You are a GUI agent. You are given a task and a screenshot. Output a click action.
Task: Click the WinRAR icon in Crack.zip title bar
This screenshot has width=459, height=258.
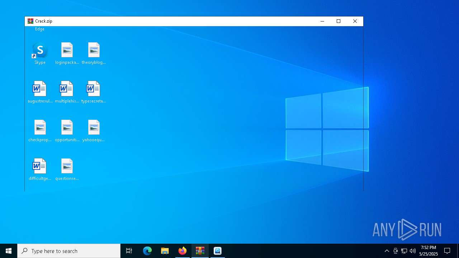30,21
